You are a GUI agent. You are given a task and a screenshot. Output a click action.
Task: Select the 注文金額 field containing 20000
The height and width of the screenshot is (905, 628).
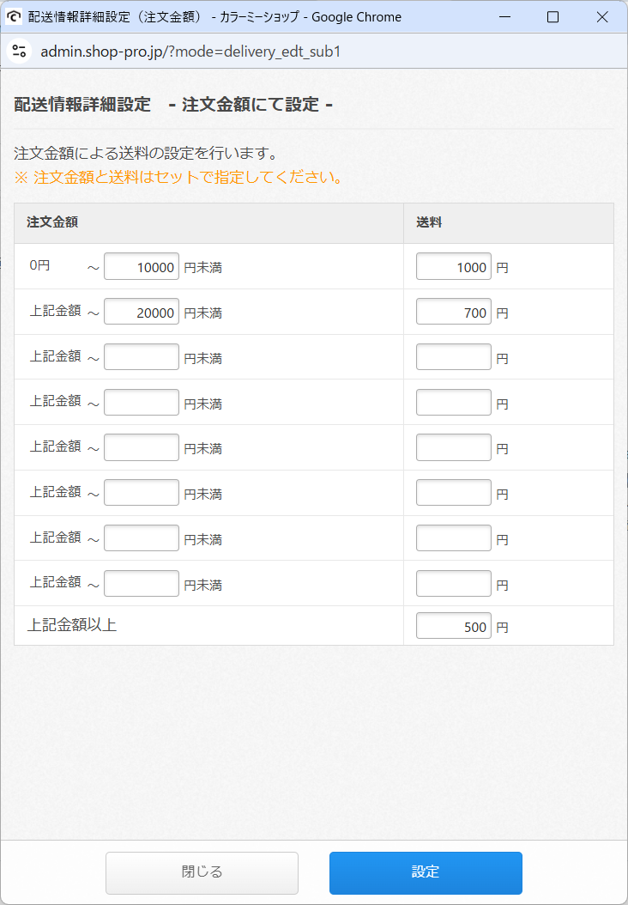(x=141, y=312)
